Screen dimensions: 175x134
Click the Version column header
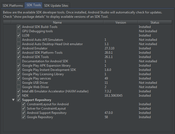point(121,22)
